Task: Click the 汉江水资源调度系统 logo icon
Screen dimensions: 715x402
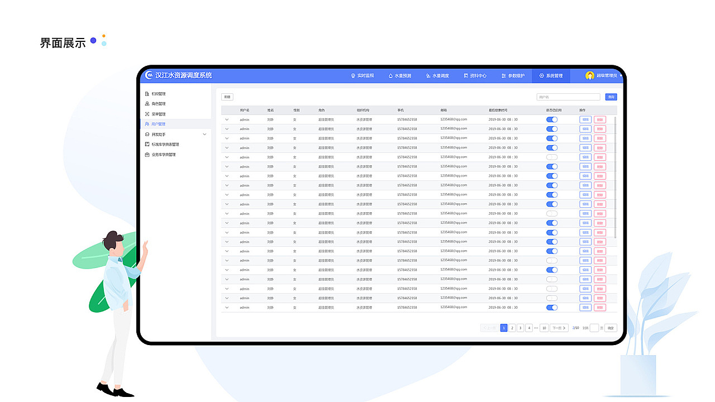Action: tap(149, 75)
